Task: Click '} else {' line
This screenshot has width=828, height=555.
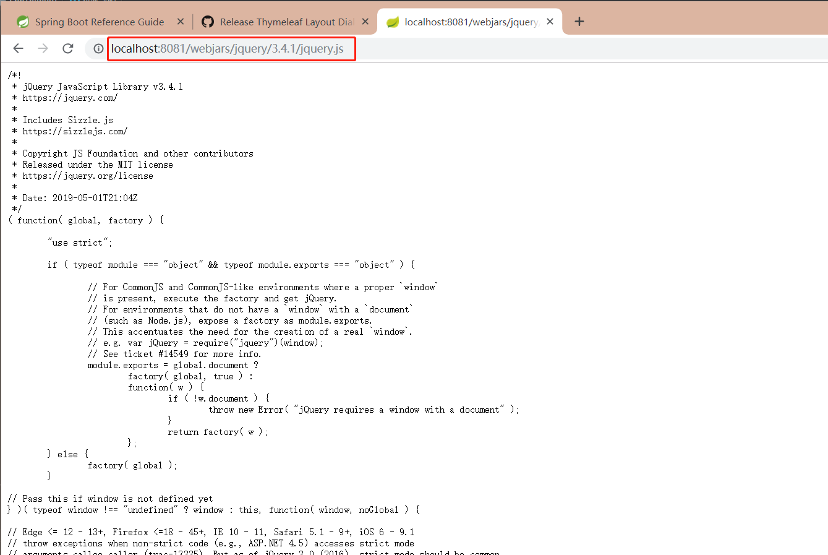Action: click(68, 454)
